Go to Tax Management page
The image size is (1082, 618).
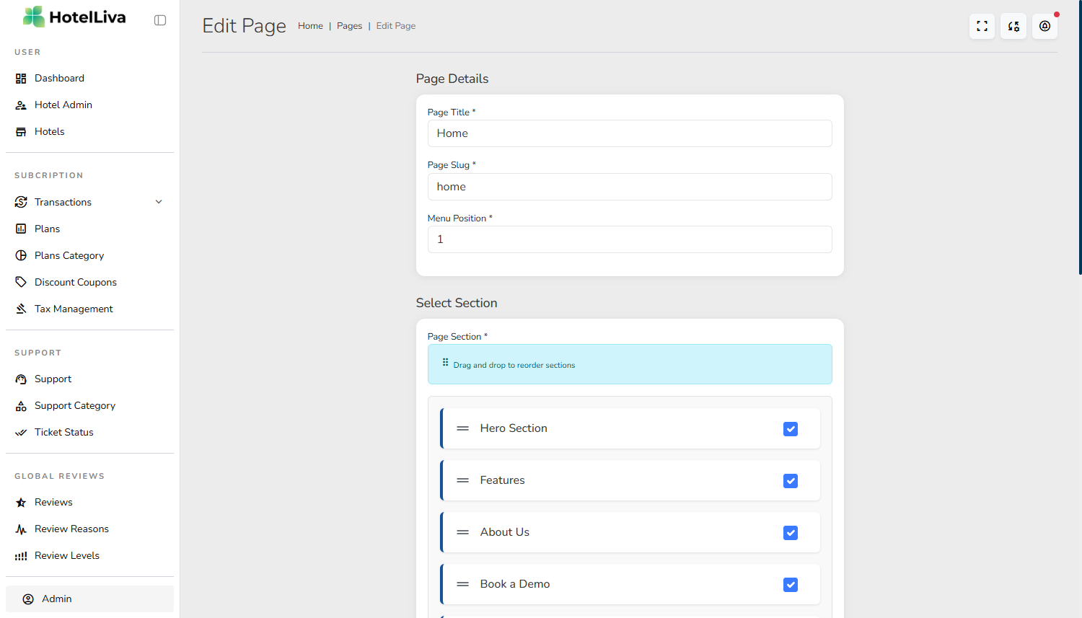click(74, 309)
